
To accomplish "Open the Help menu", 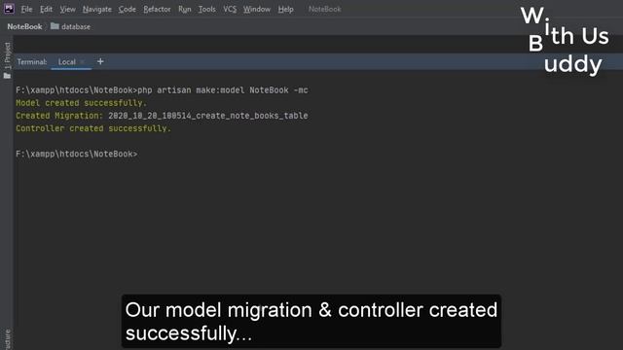I will click(x=285, y=9).
